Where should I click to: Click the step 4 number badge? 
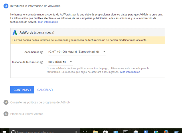pyautogui.click(x=6, y=102)
